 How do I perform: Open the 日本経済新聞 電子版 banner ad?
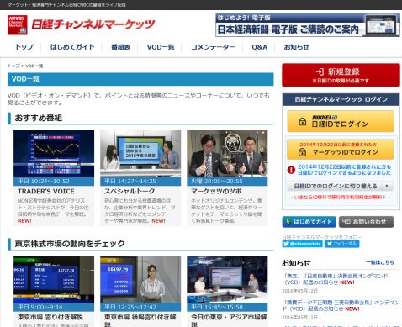[308, 25]
